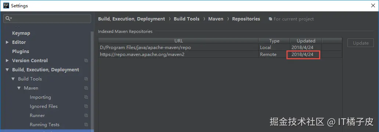Click project-level icon beside Ignored Files

(86, 106)
